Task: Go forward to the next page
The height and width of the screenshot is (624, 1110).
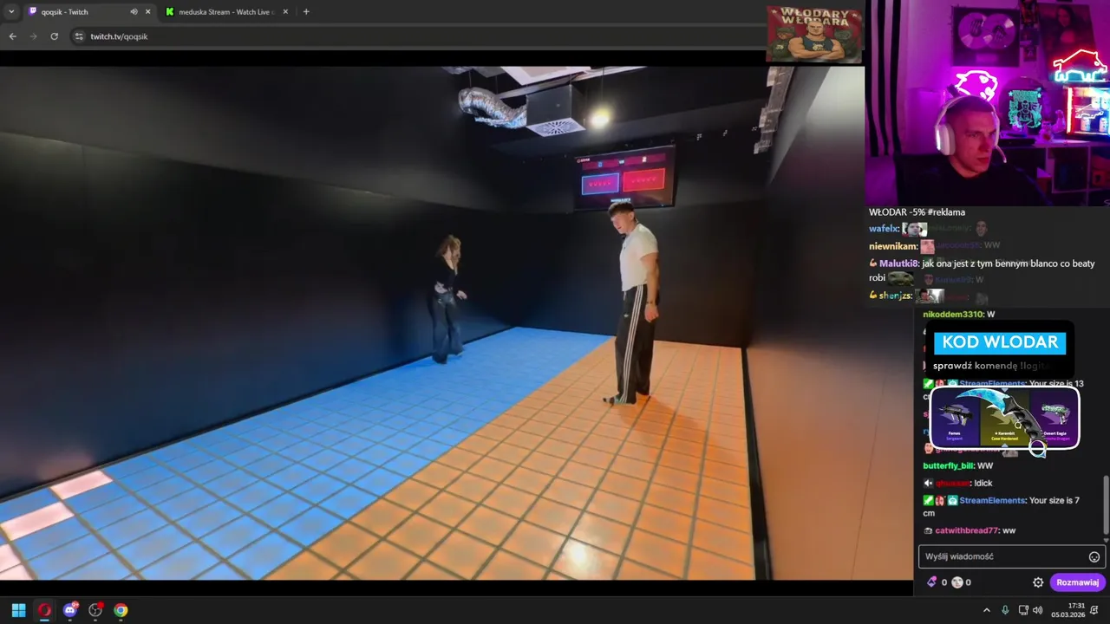Action: click(33, 36)
